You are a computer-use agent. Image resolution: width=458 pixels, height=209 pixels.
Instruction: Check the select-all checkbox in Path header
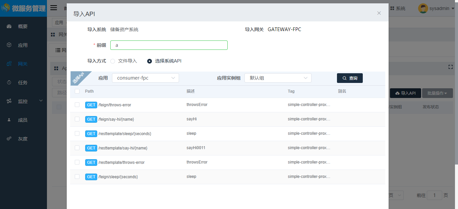click(x=77, y=91)
